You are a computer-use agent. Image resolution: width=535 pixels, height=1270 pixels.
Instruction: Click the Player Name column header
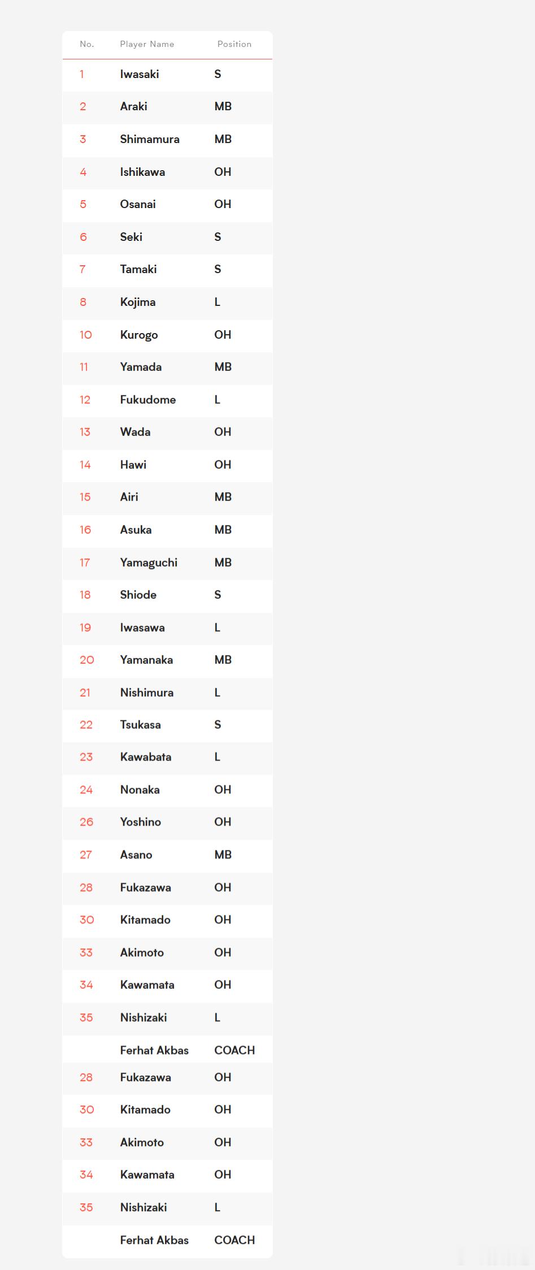click(147, 44)
